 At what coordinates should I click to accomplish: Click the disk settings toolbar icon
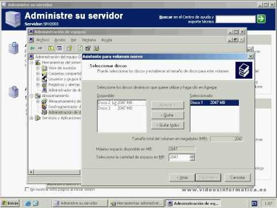(x=88, y=48)
